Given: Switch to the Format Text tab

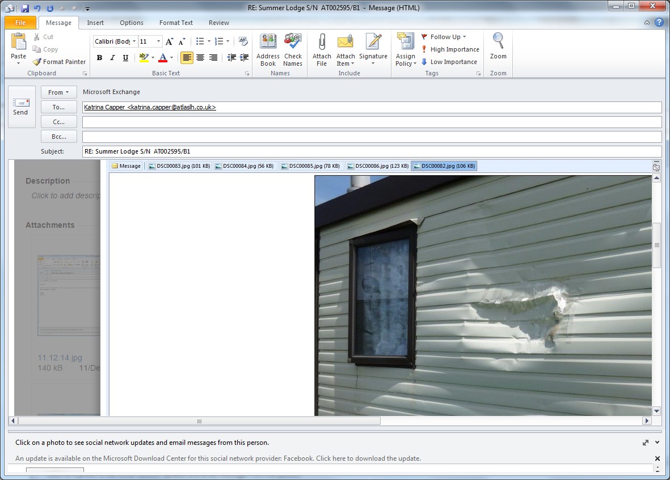Looking at the screenshot, I should click(176, 23).
